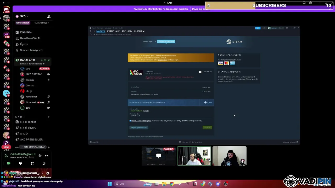Open Steam downloads status bar
Screen dimensions: 335x188
[191, 142]
